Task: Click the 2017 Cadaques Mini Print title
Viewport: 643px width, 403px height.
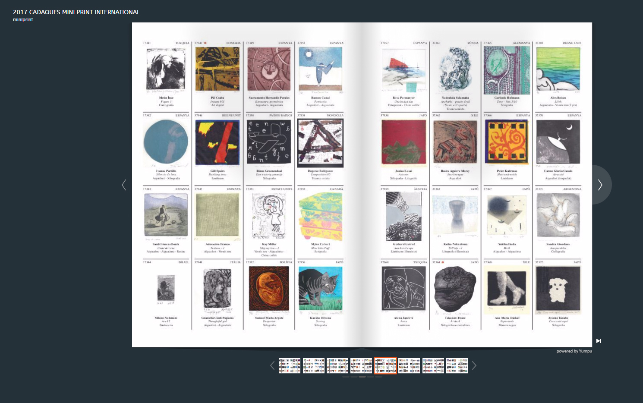Action: [x=76, y=12]
